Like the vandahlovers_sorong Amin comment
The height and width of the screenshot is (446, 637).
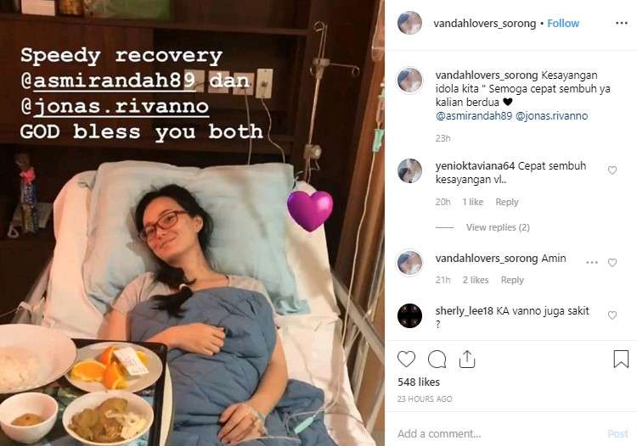[x=612, y=263]
